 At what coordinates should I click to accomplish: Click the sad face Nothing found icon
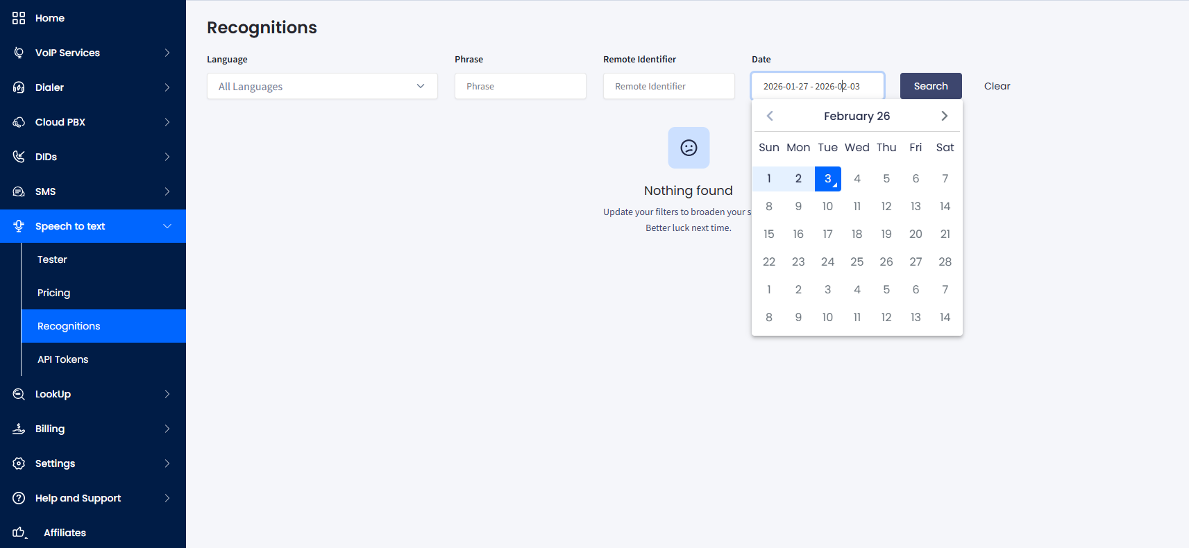pos(689,148)
